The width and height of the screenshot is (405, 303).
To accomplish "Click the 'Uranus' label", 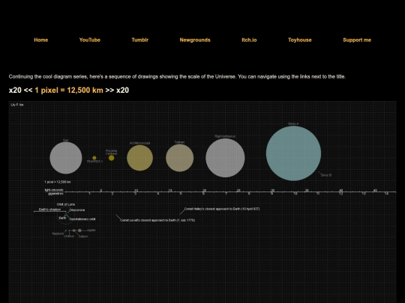I will click(69, 236).
